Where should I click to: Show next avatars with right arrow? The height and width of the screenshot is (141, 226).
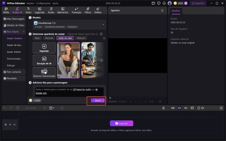pos(101,60)
